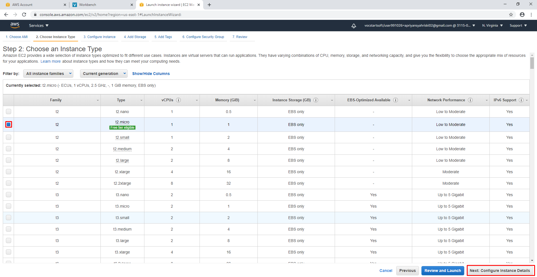Select the t2.large instance checkbox
The width and height of the screenshot is (537, 277).
[9, 160]
